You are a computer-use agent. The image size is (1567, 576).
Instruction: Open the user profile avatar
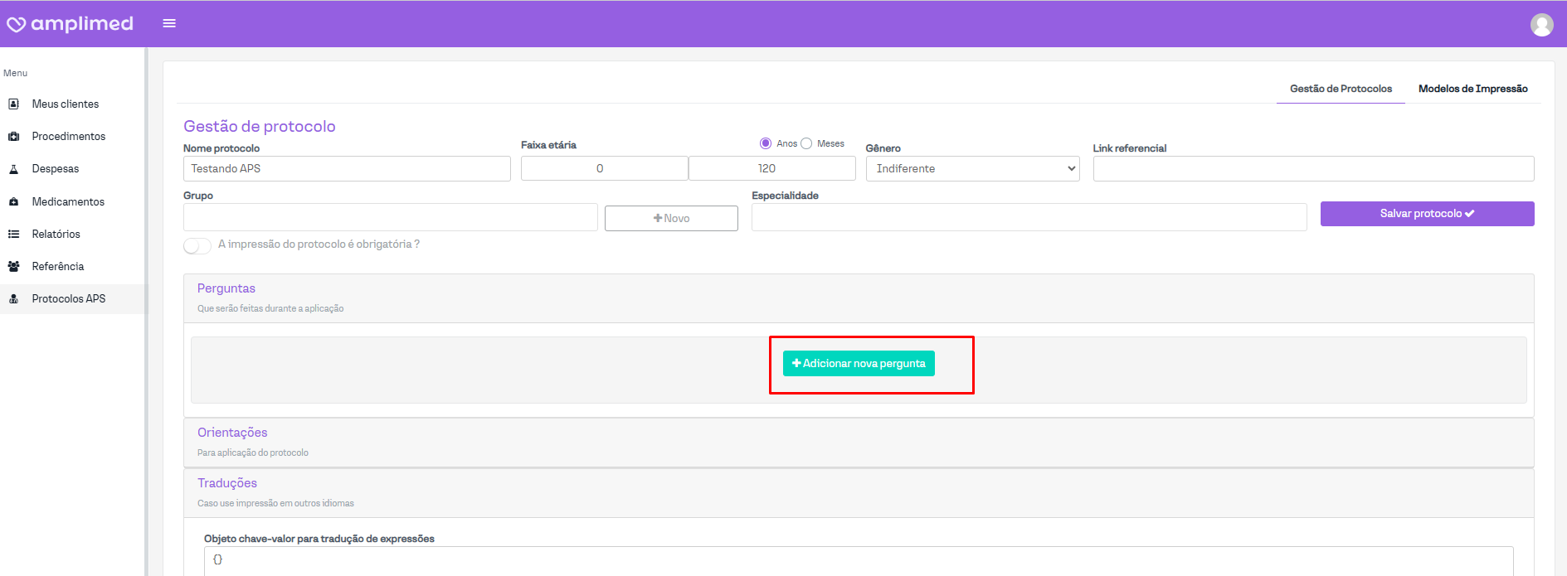click(1541, 25)
